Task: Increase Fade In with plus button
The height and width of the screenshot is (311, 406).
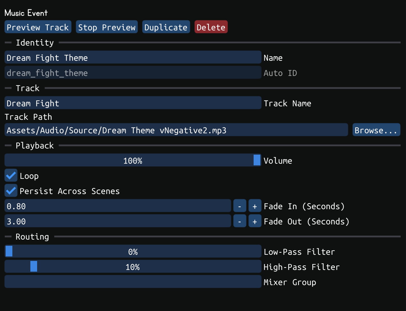Action: [255, 206]
